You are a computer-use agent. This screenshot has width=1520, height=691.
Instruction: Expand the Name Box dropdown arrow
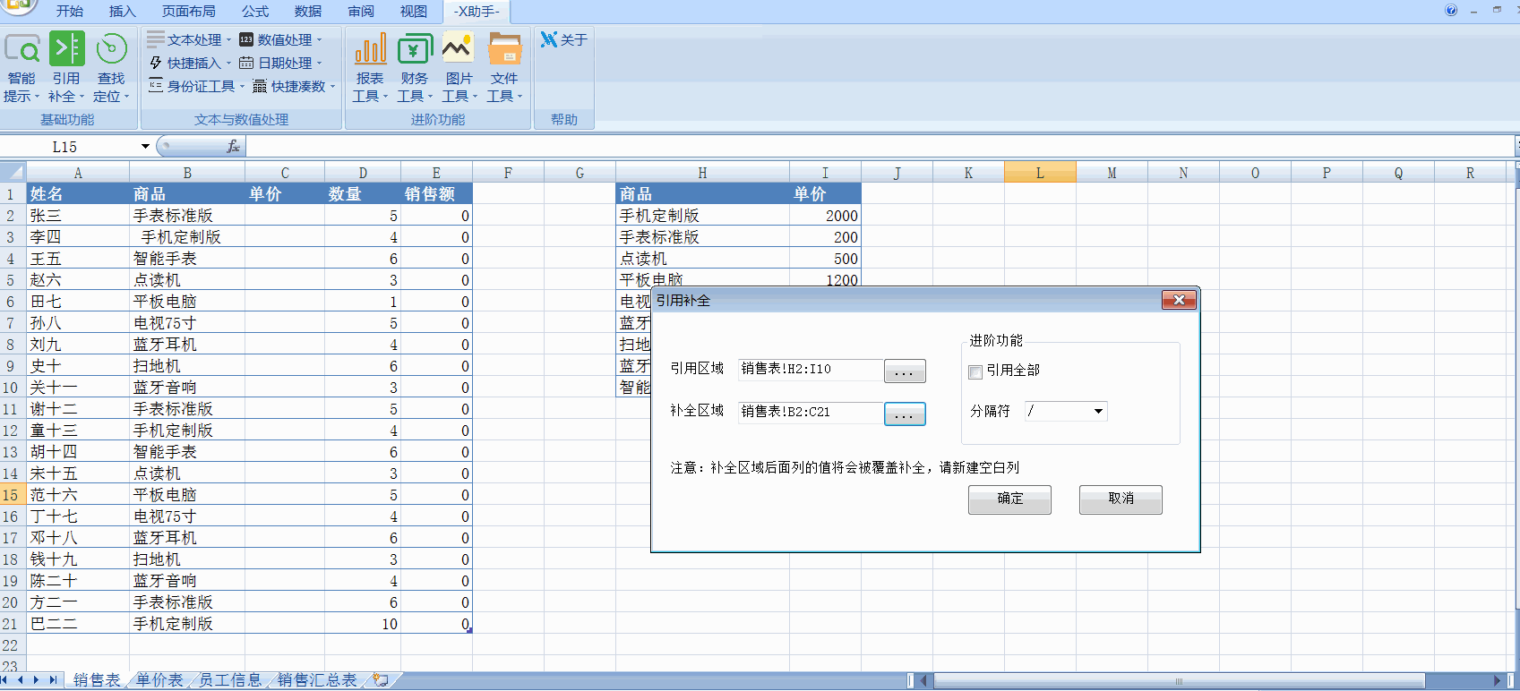point(145,146)
